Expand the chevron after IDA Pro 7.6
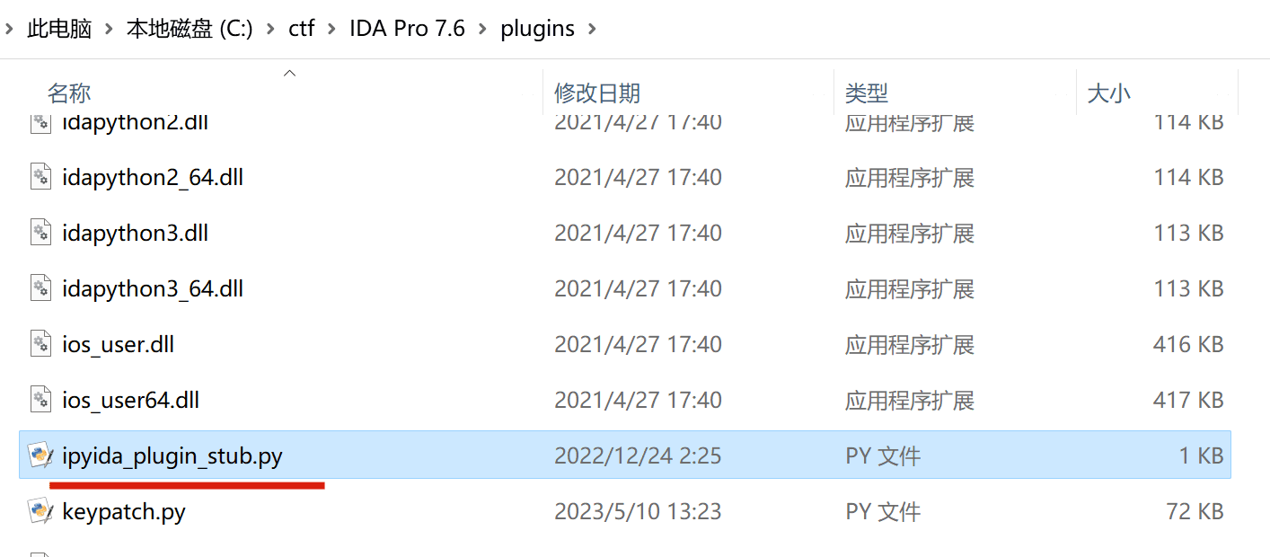 pyautogui.click(x=483, y=29)
